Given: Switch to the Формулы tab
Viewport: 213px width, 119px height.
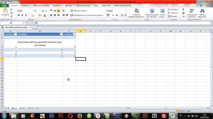Looking at the screenshot, I should [57, 6].
